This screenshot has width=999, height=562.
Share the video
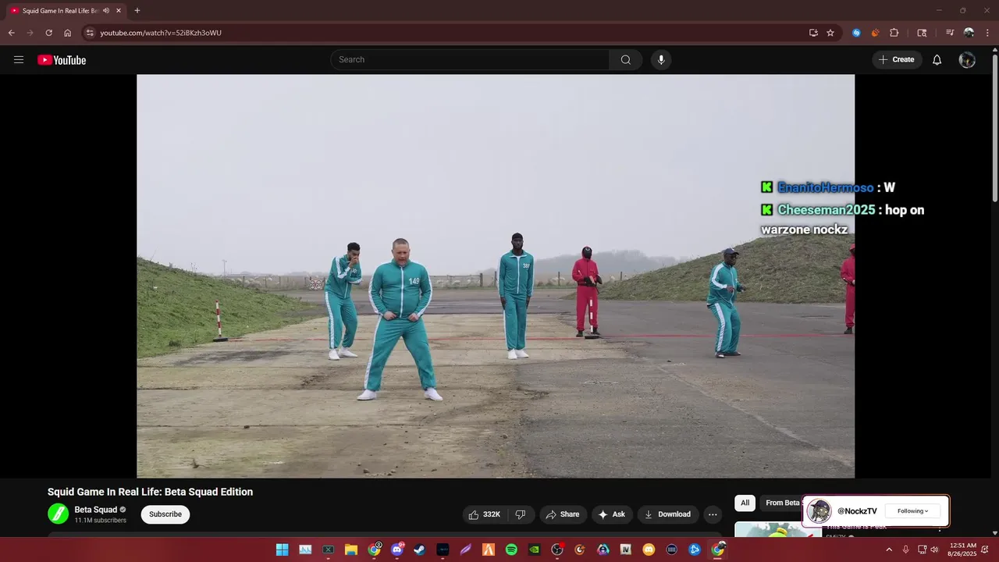[563, 514]
